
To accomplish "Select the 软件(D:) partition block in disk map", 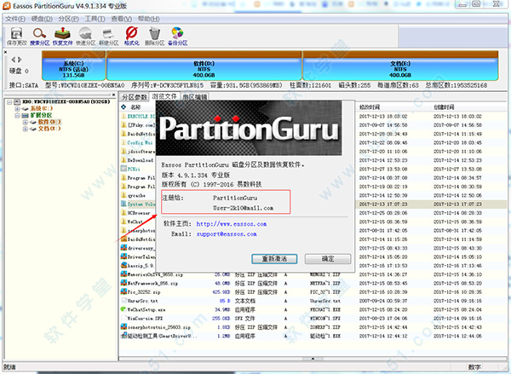I will pyautogui.click(x=204, y=66).
